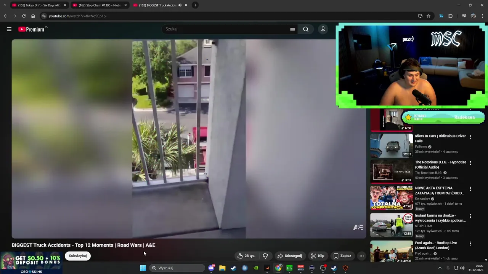488x274 pixels.
Task: Open tab search dropdown arrow
Action: click(x=5, y=5)
